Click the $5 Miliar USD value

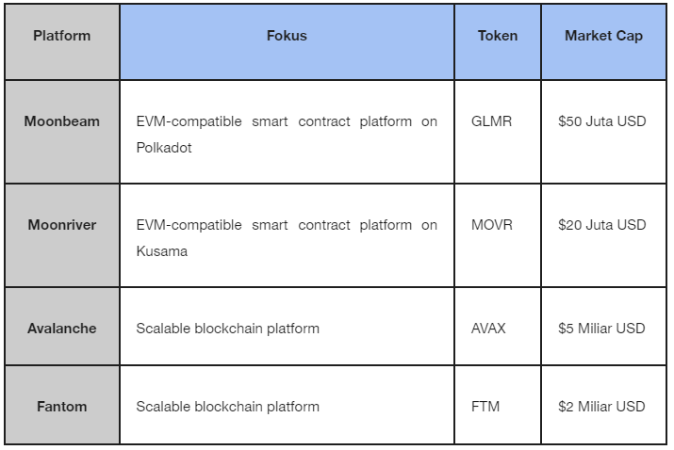pos(601,329)
